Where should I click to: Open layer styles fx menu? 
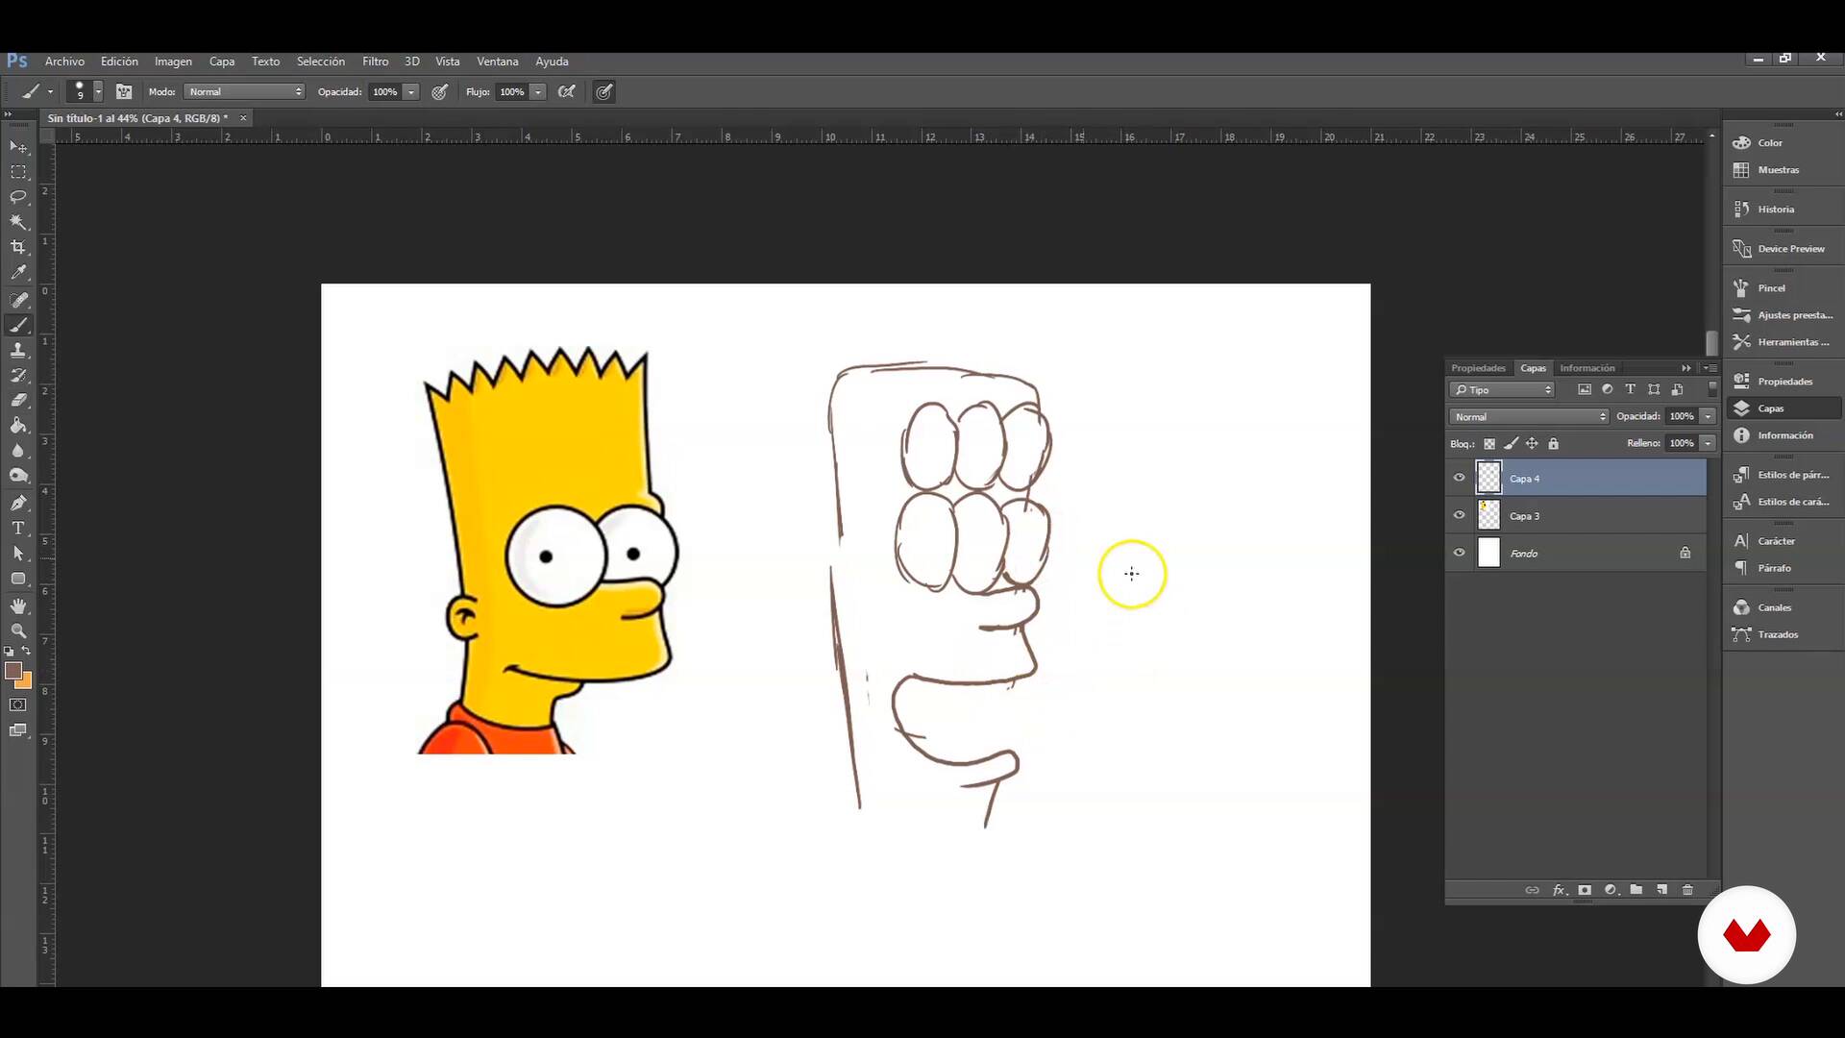click(1559, 890)
